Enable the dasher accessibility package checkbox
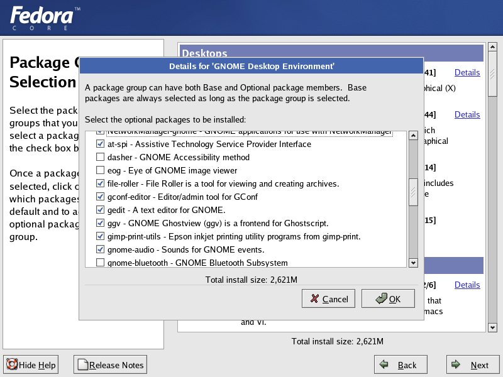 coord(101,156)
